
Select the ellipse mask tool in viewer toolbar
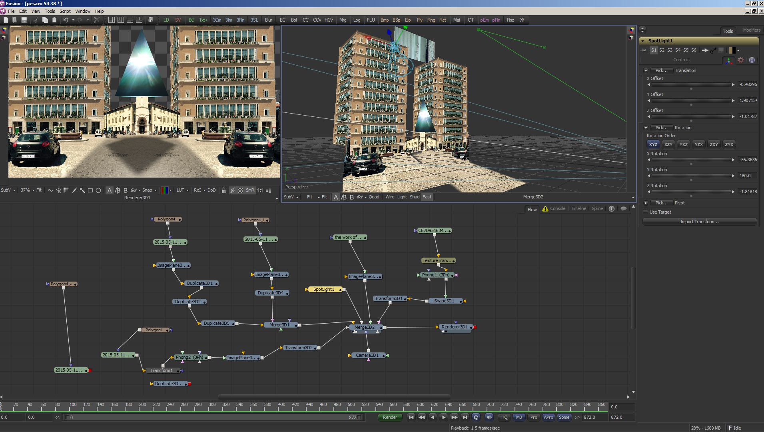pos(98,190)
